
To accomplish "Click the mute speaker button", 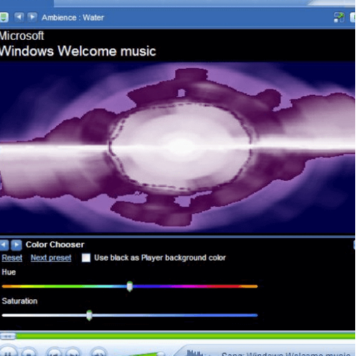I will click(98, 353).
